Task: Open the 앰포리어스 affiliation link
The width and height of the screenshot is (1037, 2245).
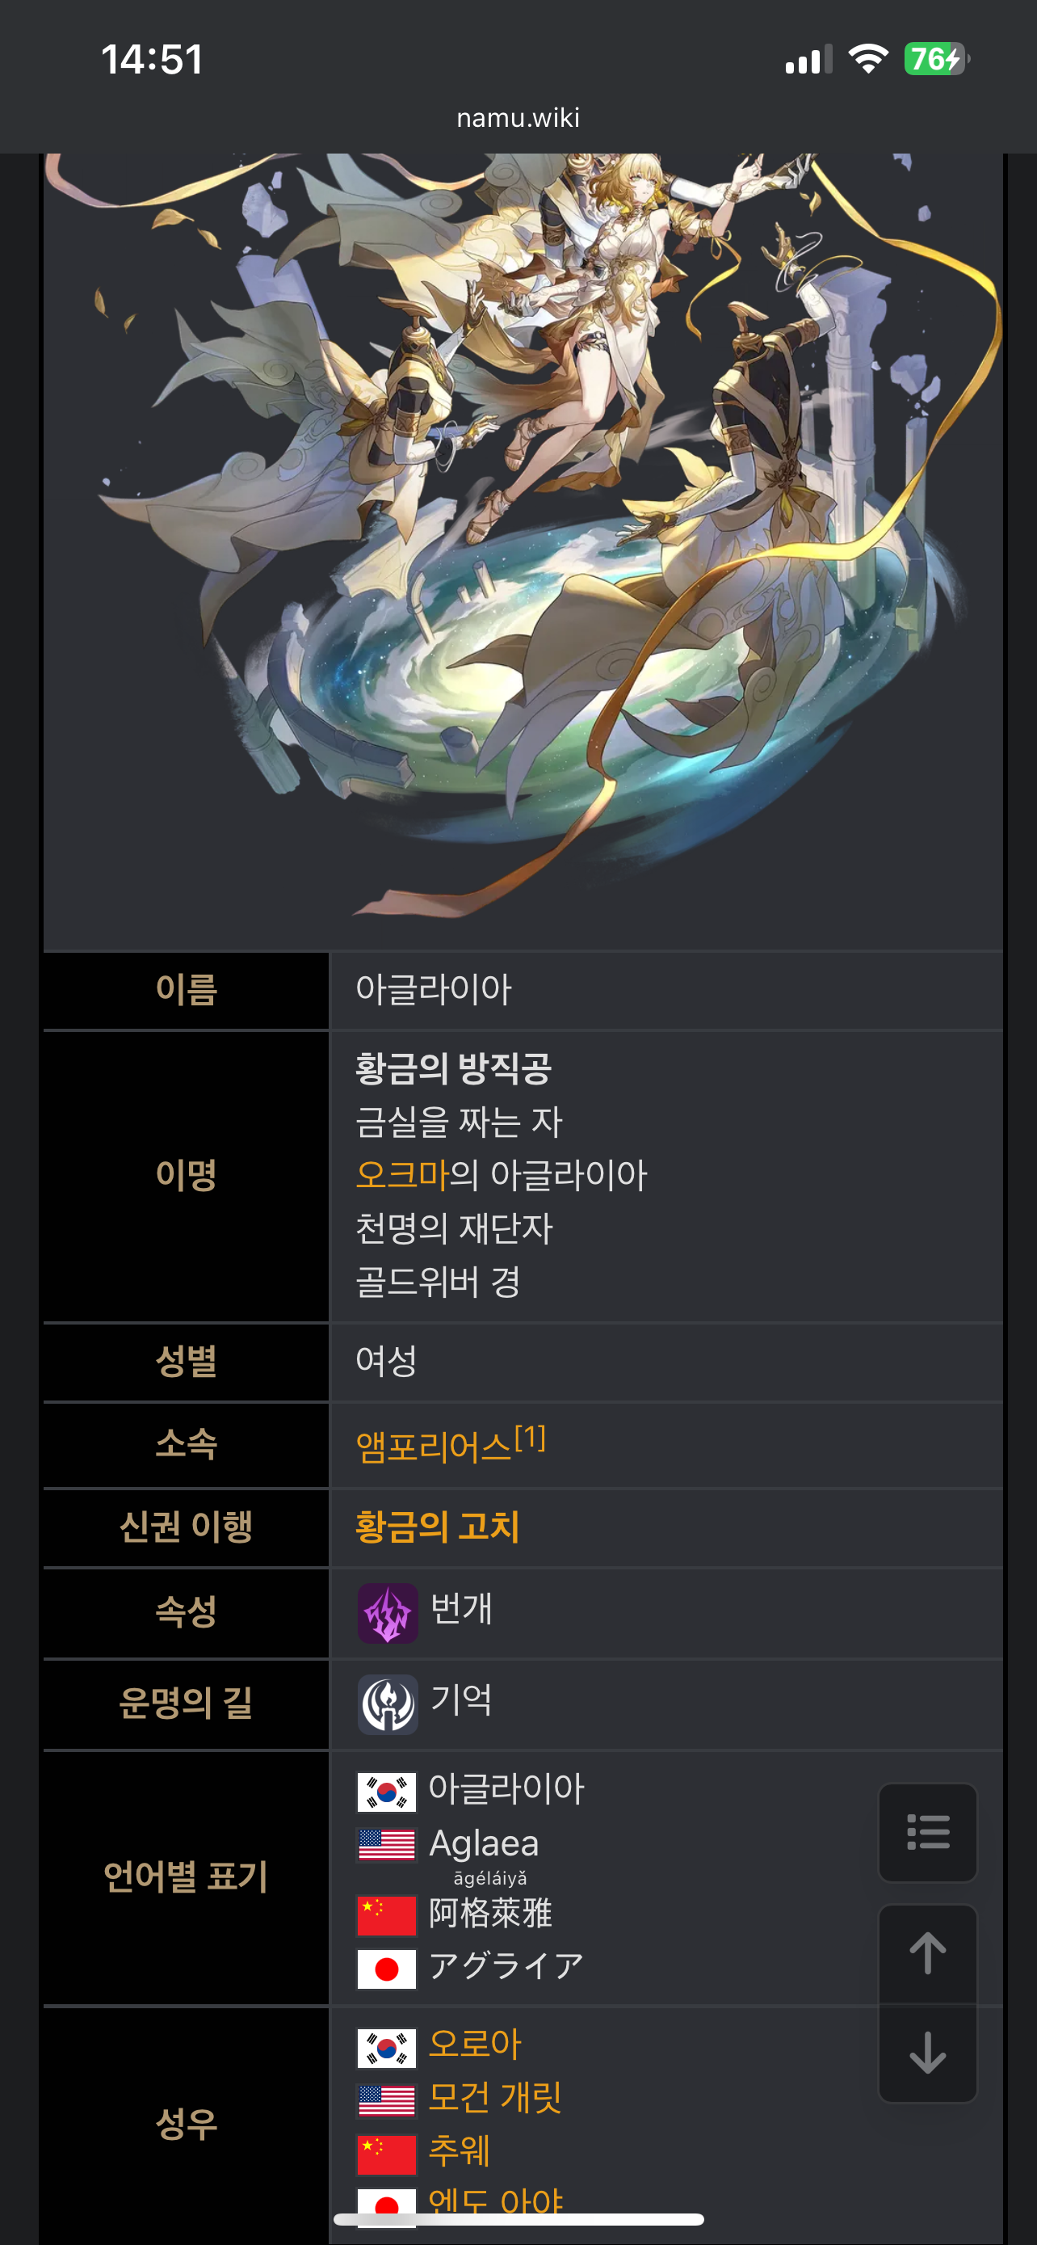Action: 434,1447
